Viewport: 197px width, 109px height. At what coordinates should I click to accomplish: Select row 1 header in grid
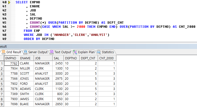coord(2,63)
